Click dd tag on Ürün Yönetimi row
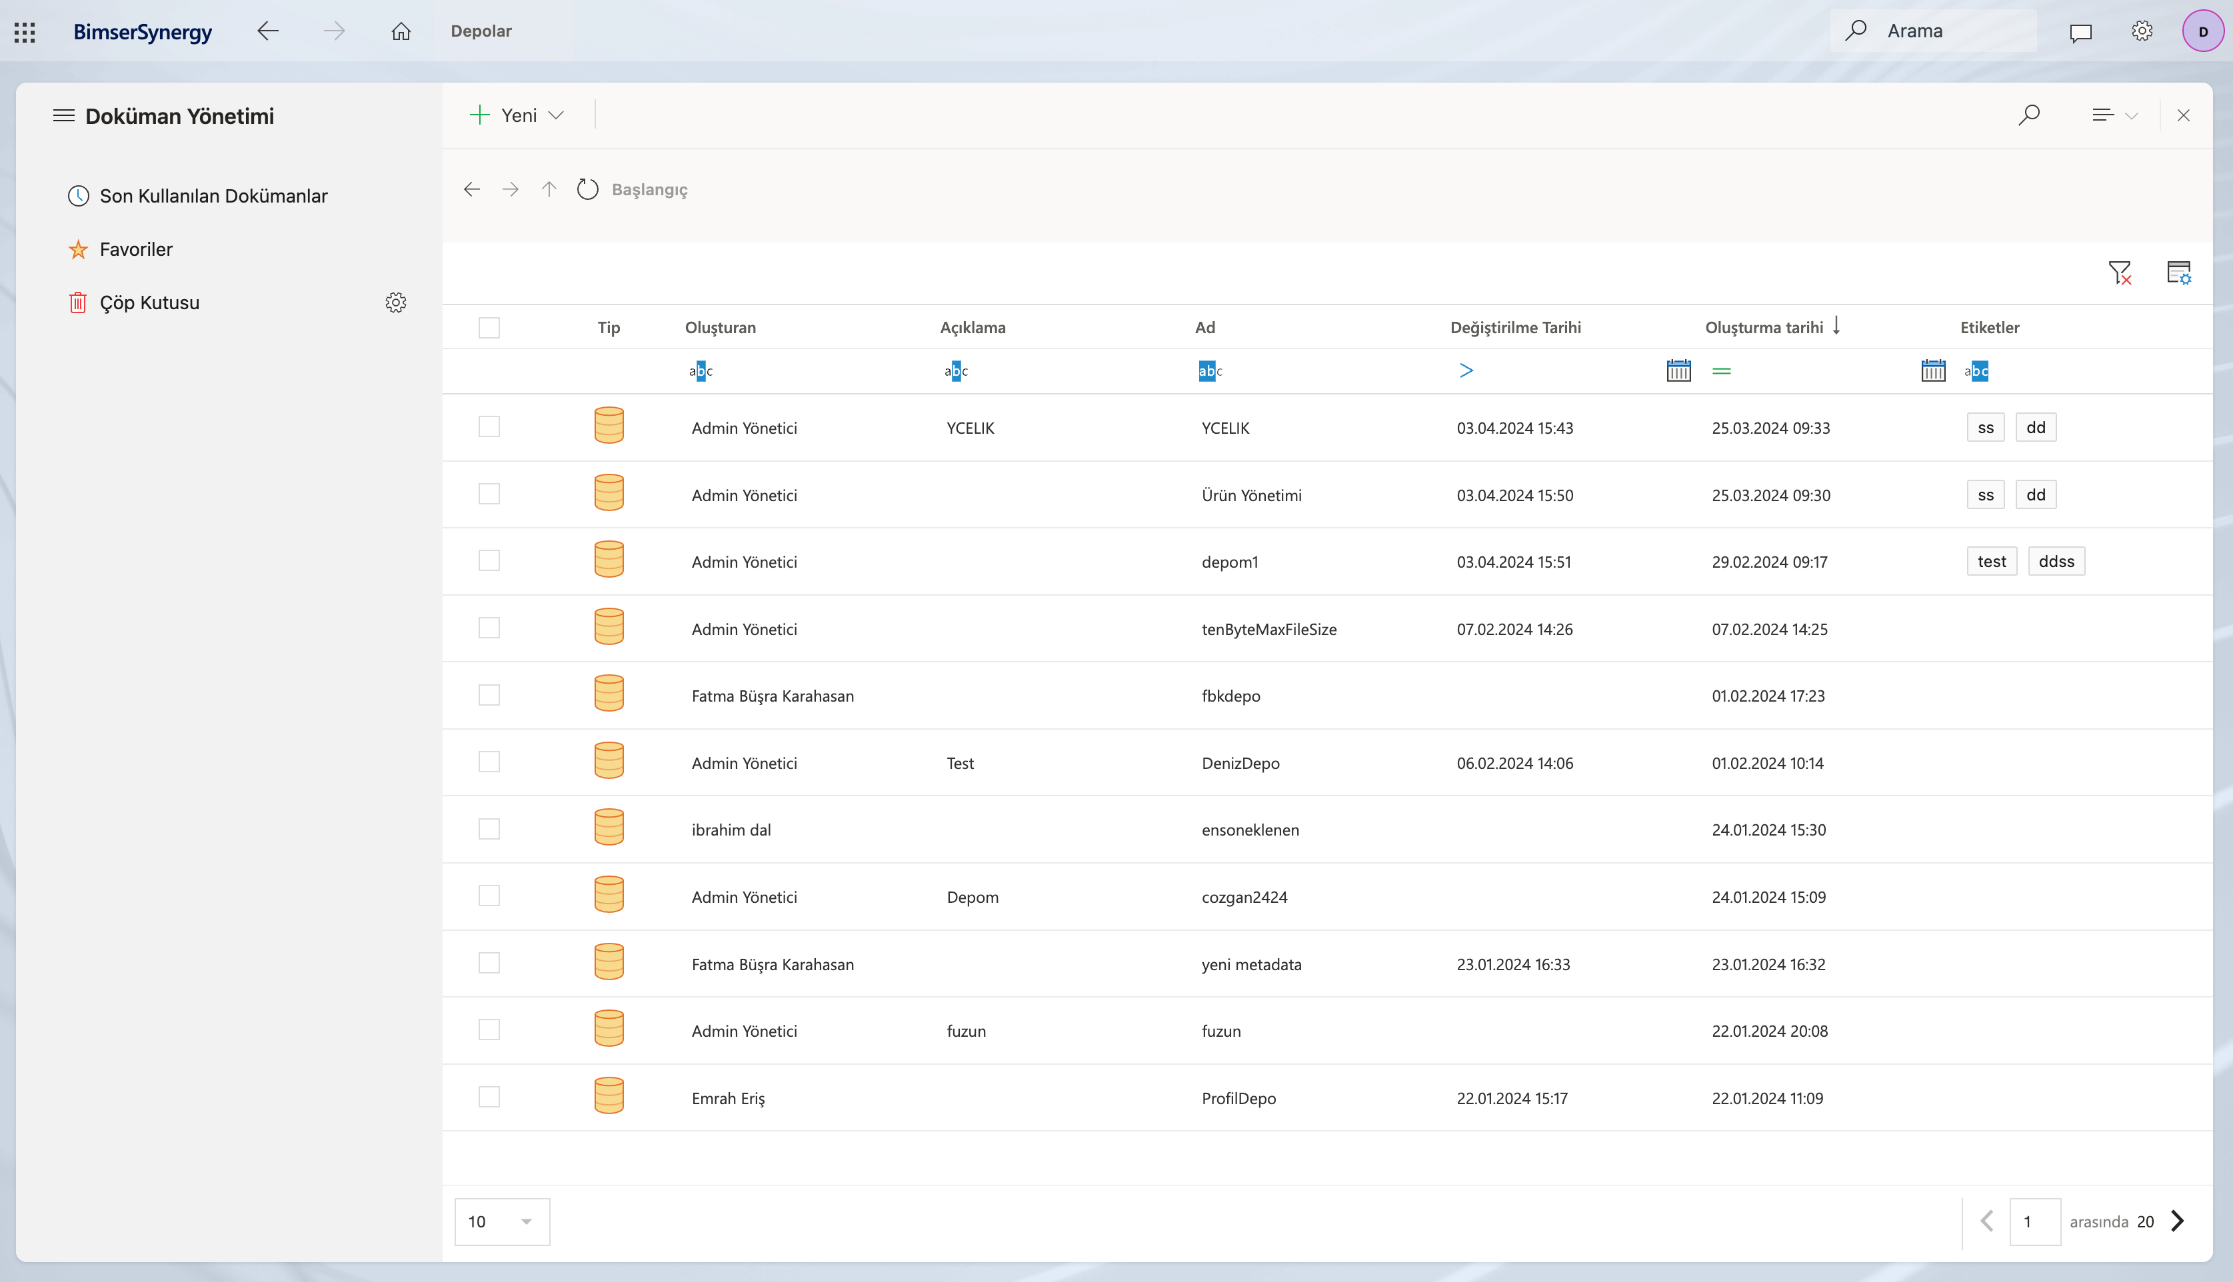The width and height of the screenshot is (2233, 1282). coord(2036,494)
